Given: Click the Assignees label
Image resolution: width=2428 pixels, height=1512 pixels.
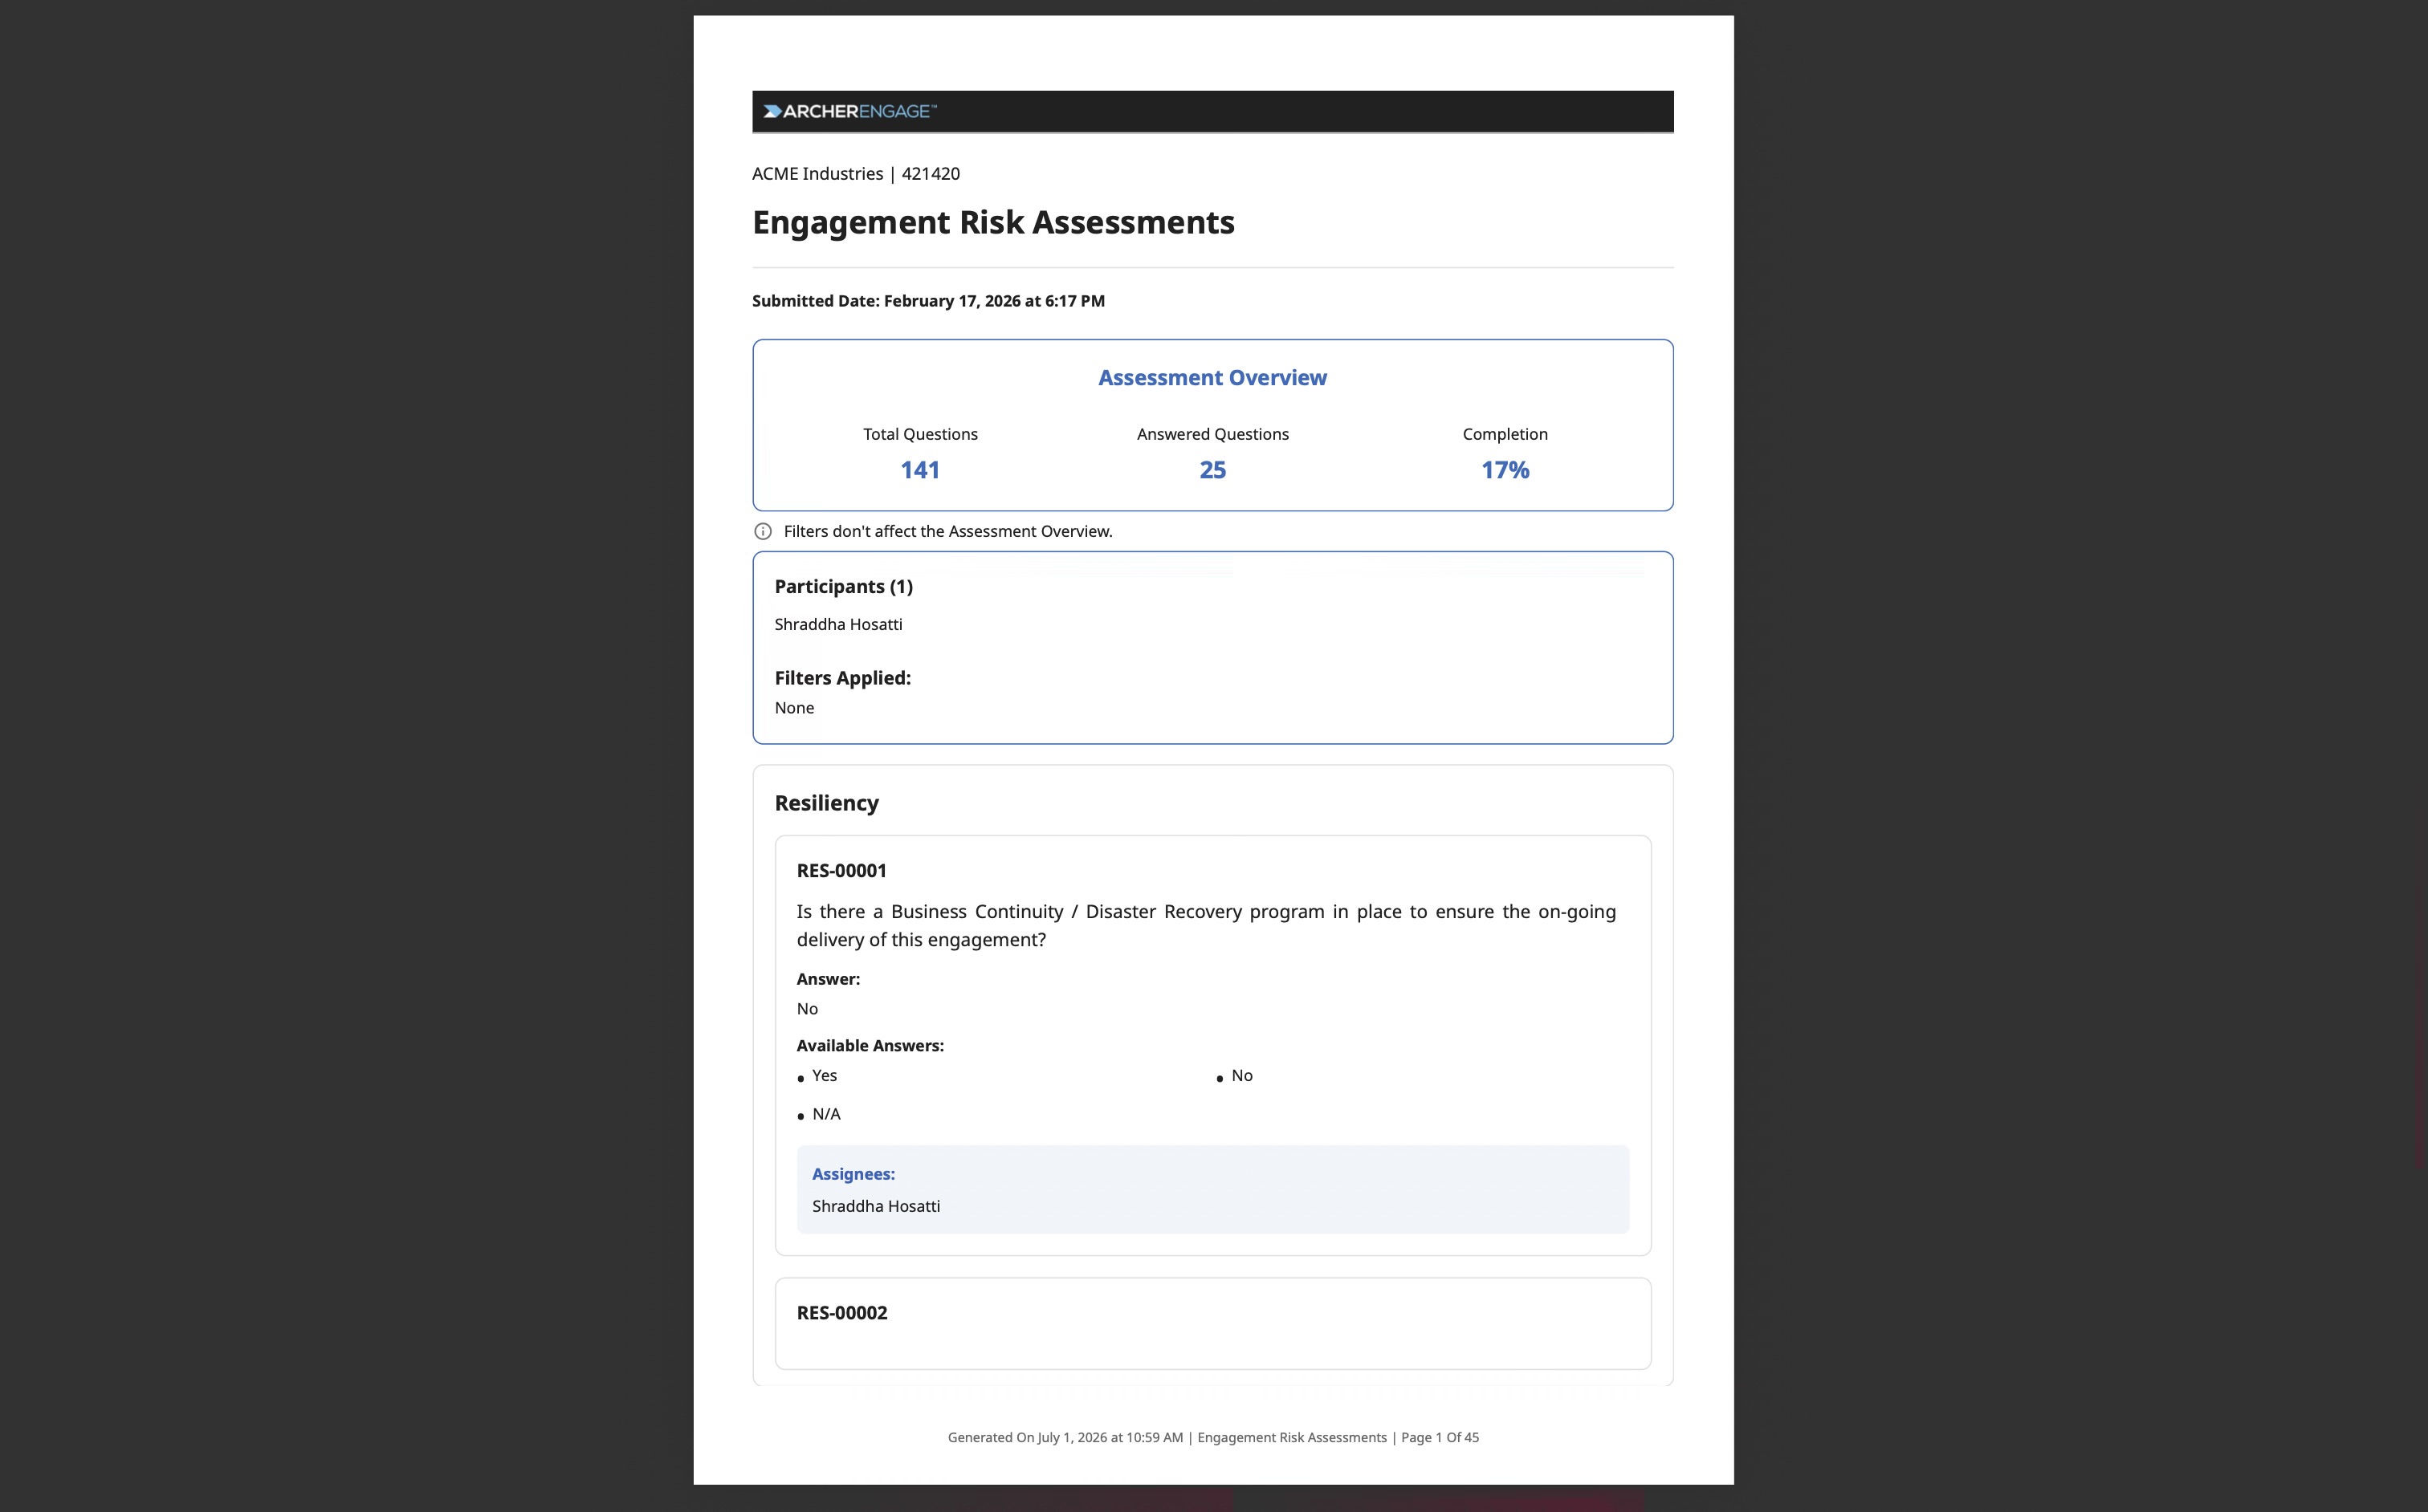Looking at the screenshot, I should [853, 1174].
